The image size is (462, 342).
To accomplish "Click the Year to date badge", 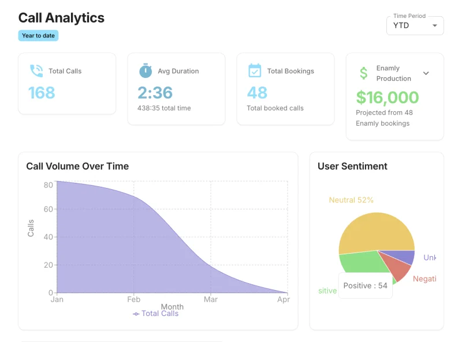I will (x=38, y=35).
